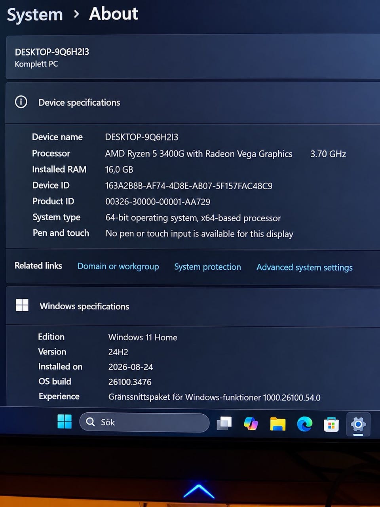Select the device name value DESKTOP-9Q6H2I3
Viewport: 380px width, 507px height.
(x=142, y=137)
